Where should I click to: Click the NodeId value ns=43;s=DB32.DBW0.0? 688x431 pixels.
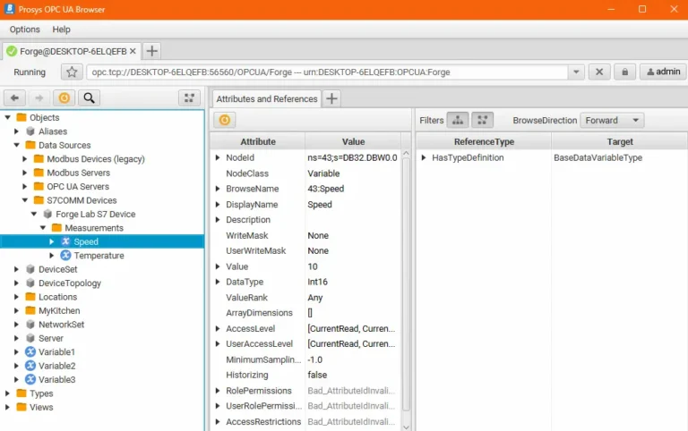[352, 157]
